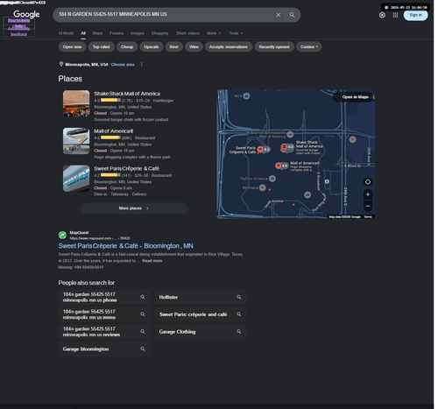Toggle the Cheap filter chip
Screen dimensions: 438x409
tap(127, 46)
